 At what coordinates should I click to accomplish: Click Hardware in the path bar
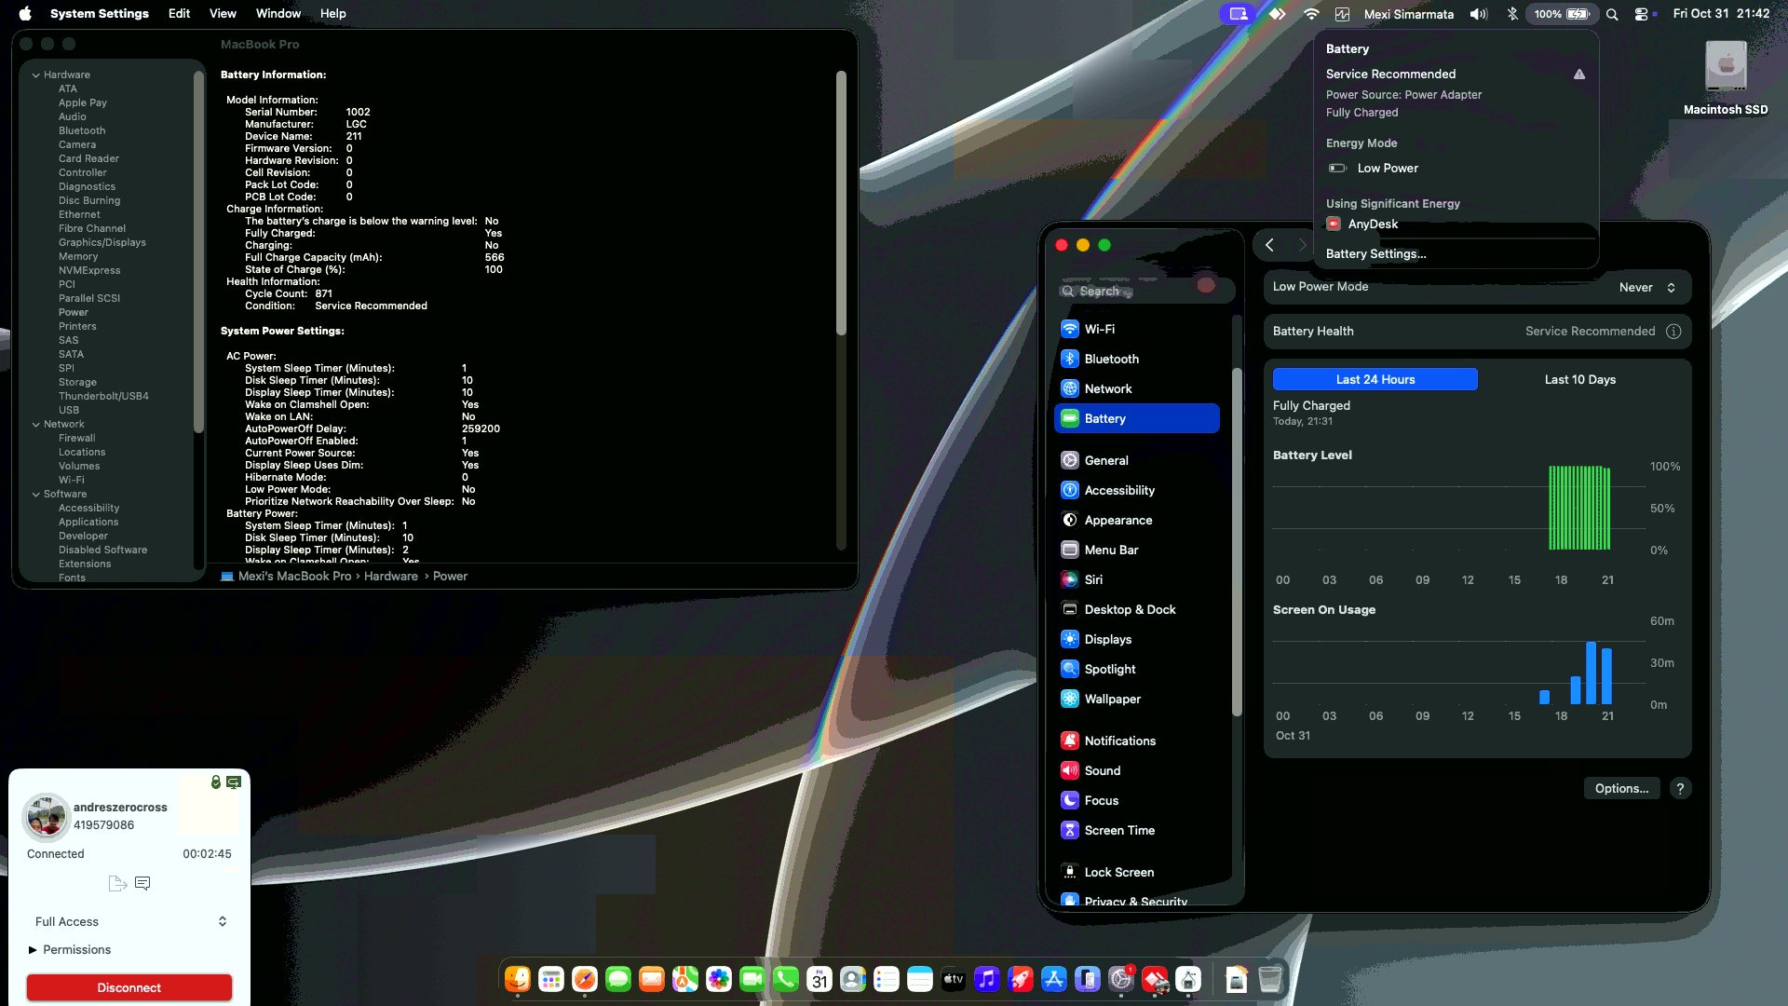(x=390, y=577)
